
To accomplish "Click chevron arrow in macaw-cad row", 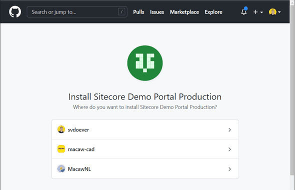I will [229, 149].
